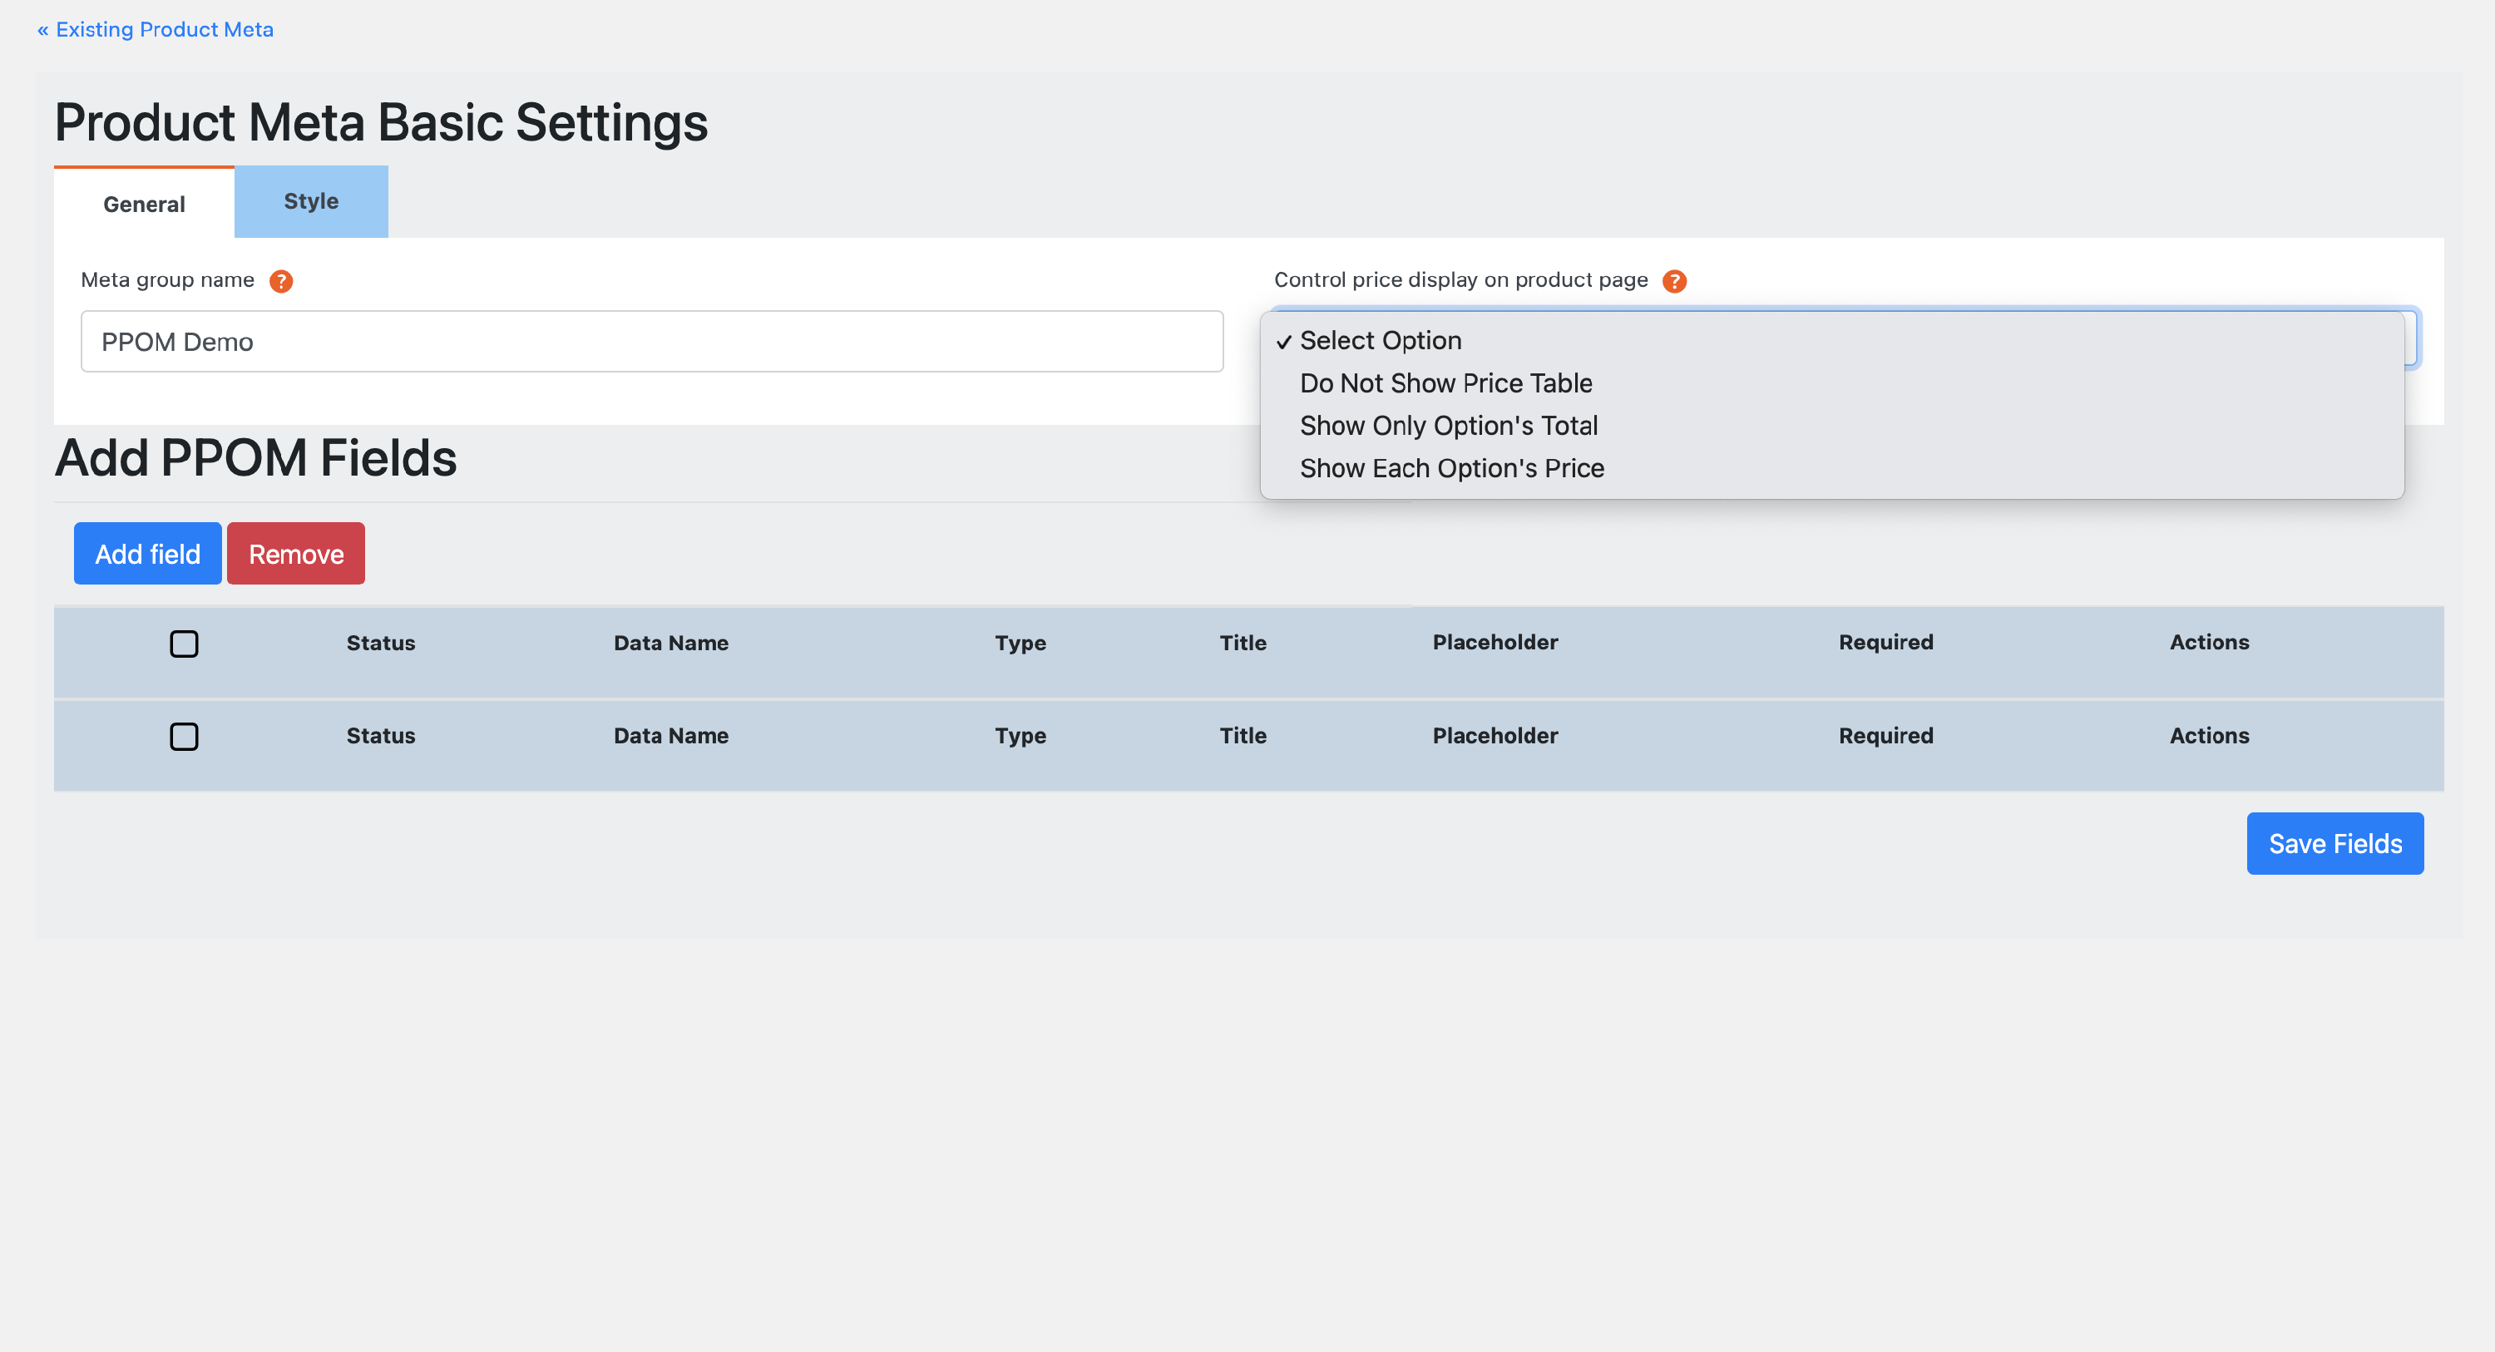Click the top Required column header
This screenshot has width=2495, height=1352.
pos(1885,642)
